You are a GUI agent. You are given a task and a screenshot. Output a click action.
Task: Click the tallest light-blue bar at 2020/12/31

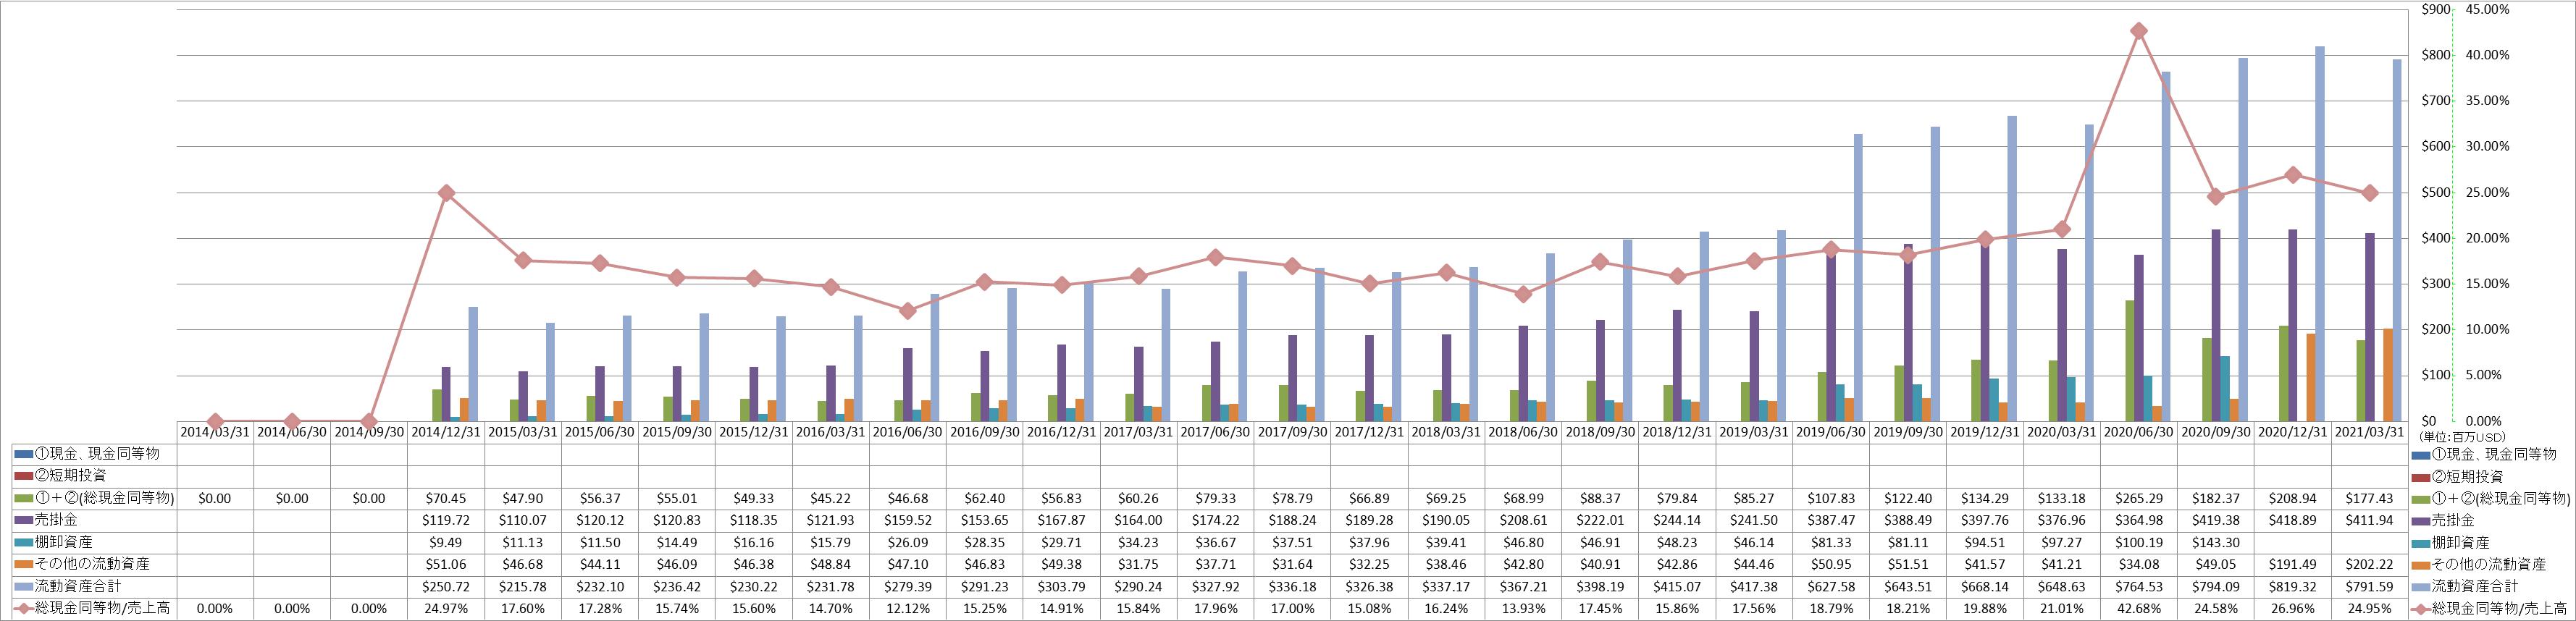point(2319,233)
